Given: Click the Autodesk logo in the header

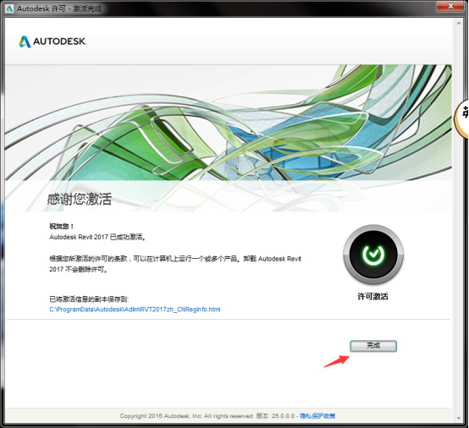Looking at the screenshot, I should point(53,41).
